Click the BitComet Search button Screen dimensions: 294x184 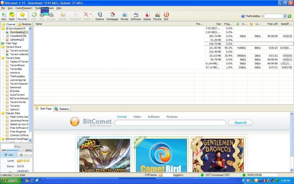click(x=240, y=123)
